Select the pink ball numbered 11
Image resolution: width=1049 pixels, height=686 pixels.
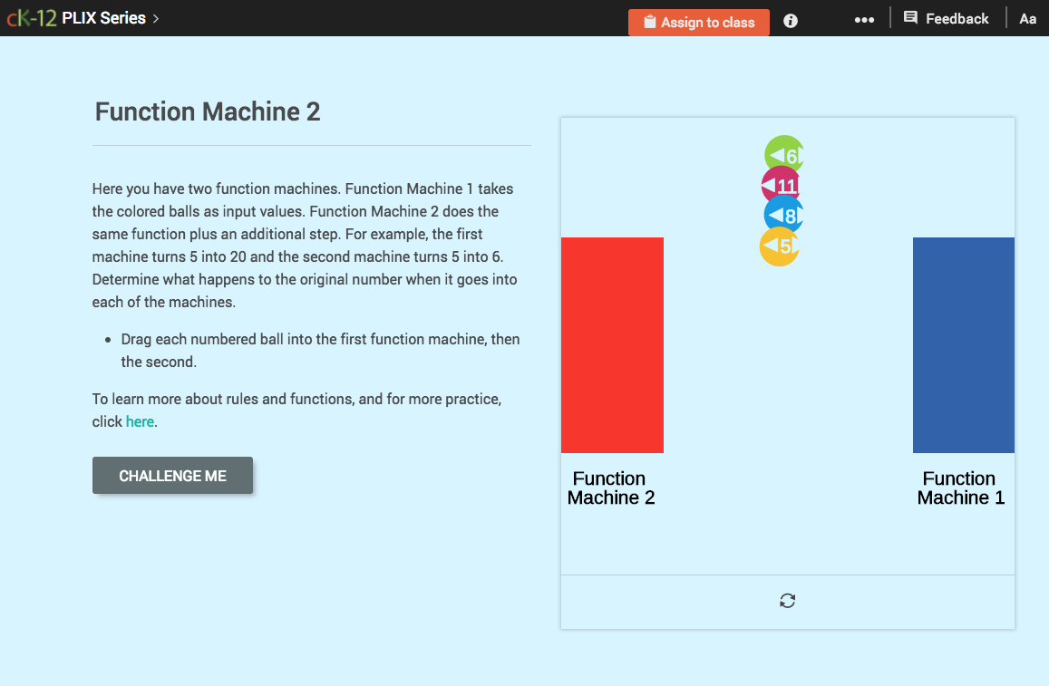778,185
